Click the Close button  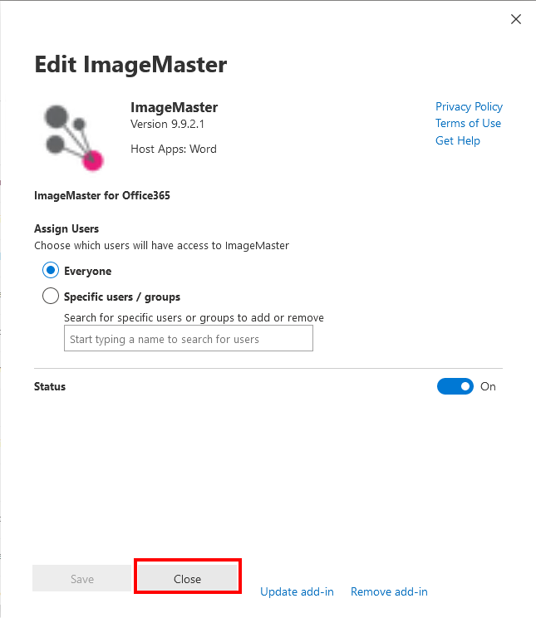point(187,578)
